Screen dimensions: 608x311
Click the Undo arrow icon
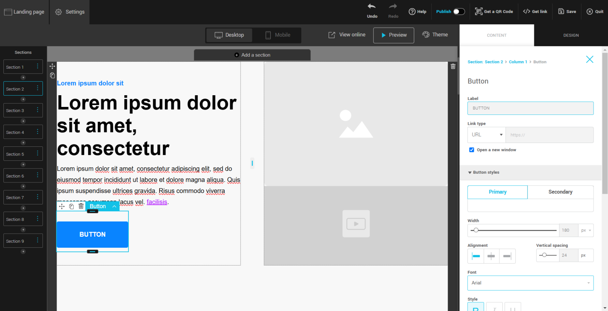point(371,6)
